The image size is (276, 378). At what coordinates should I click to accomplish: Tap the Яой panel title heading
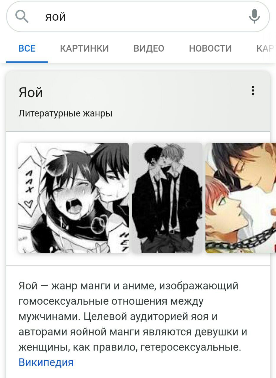pos(31,92)
